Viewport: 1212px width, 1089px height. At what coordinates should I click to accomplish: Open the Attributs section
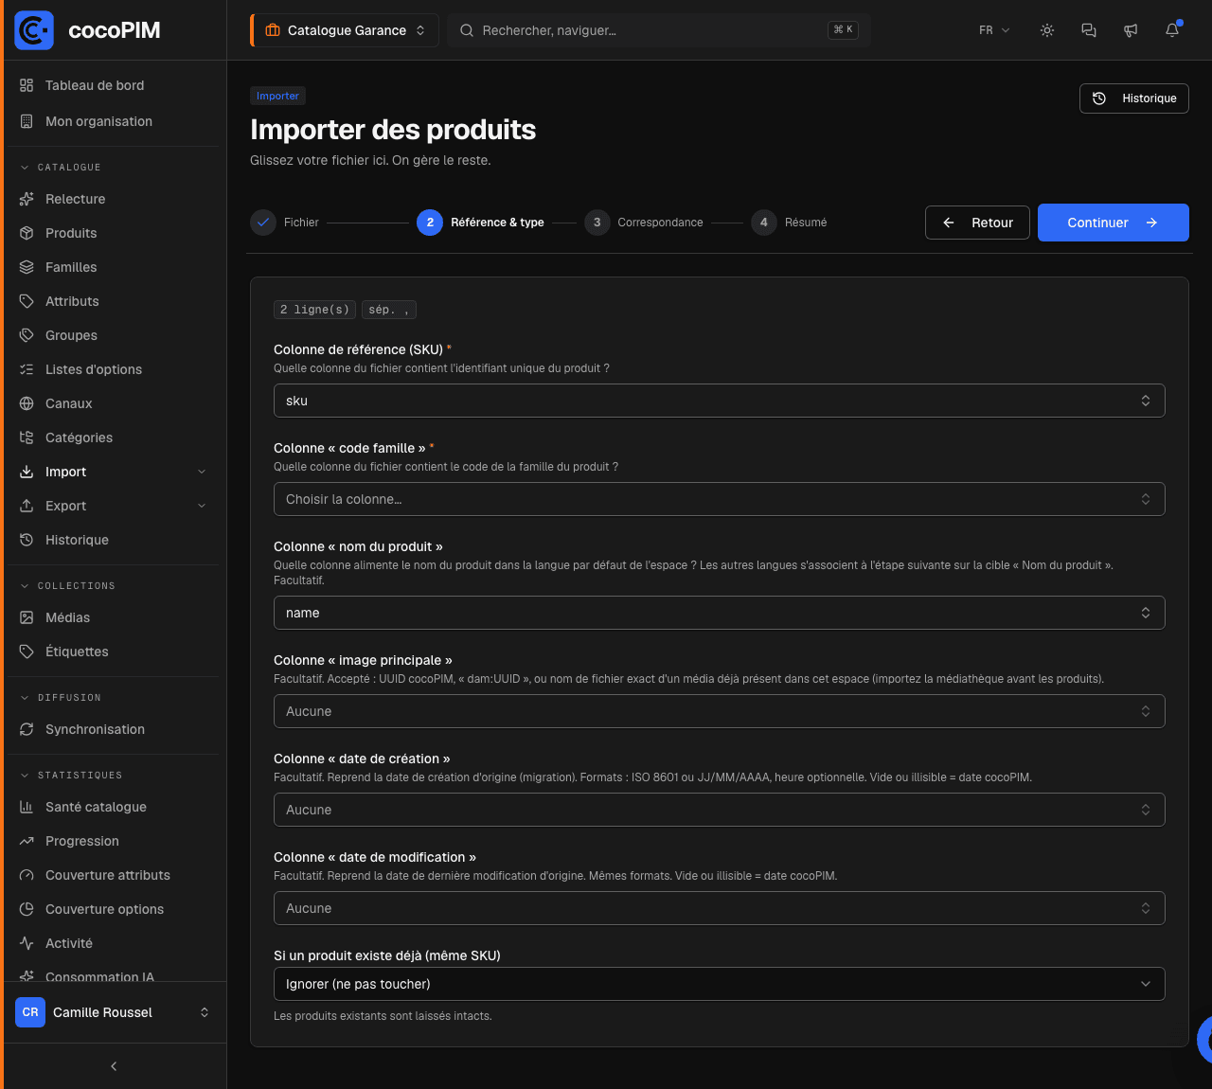click(x=114, y=301)
